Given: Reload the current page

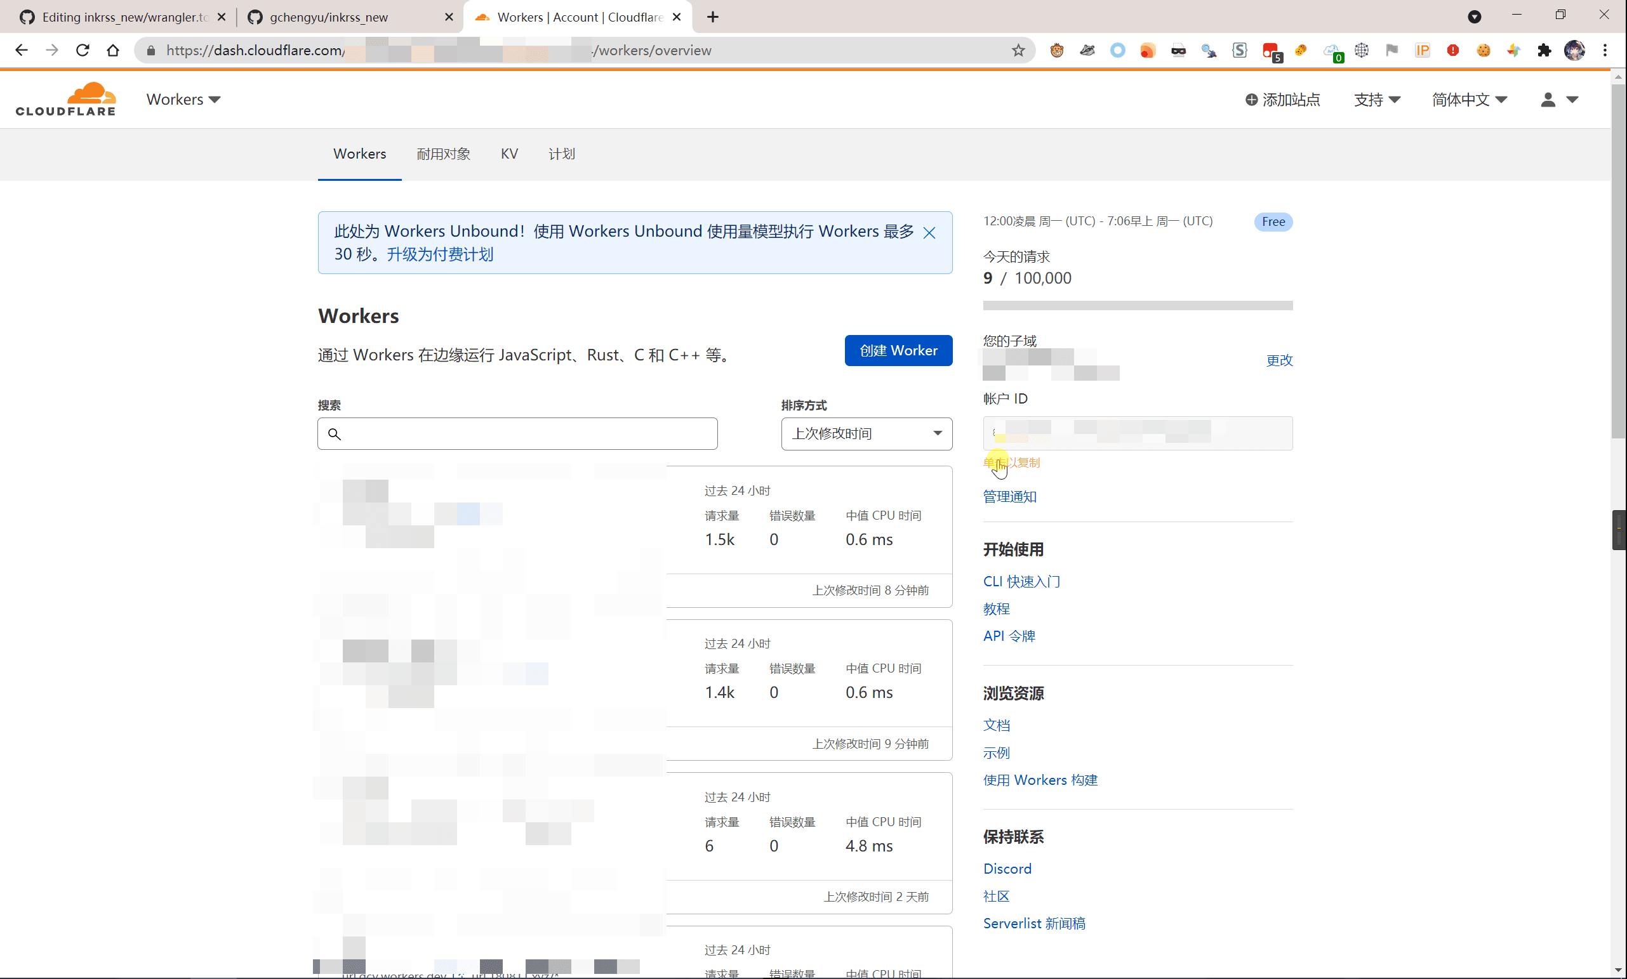Looking at the screenshot, I should pyautogui.click(x=83, y=50).
